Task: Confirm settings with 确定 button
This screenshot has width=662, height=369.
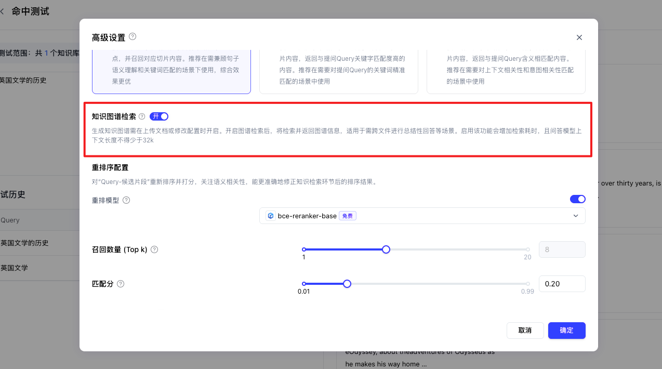Action: click(x=566, y=331)
